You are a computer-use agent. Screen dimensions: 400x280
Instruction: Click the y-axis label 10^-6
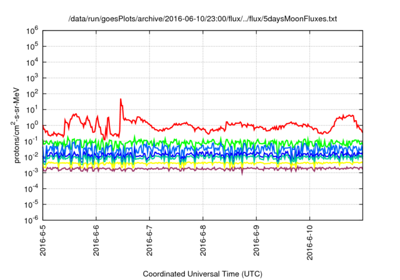[32, 221]
